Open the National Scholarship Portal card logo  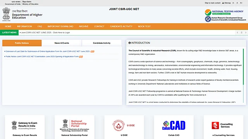coord(74,125)
